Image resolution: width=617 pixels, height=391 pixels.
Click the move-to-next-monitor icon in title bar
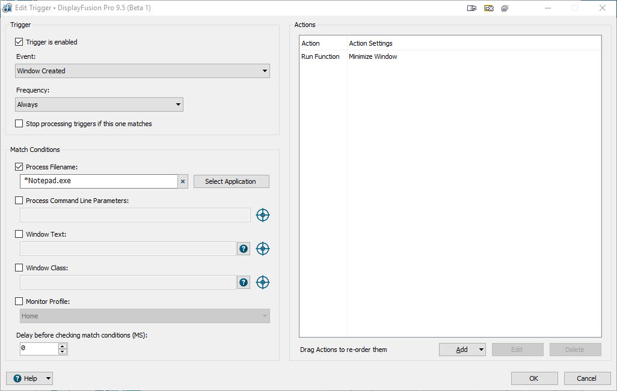click(472, 8)
